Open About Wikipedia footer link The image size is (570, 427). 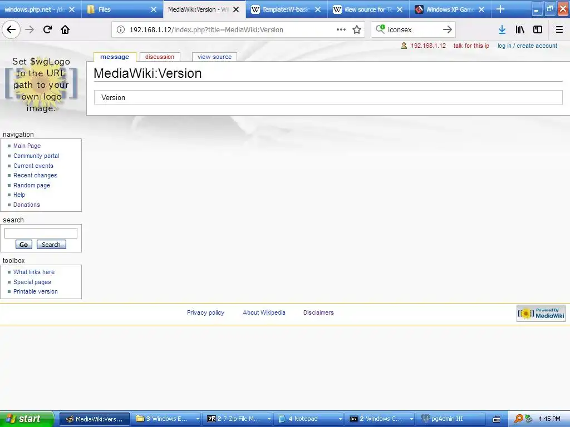tap(264, 312)
